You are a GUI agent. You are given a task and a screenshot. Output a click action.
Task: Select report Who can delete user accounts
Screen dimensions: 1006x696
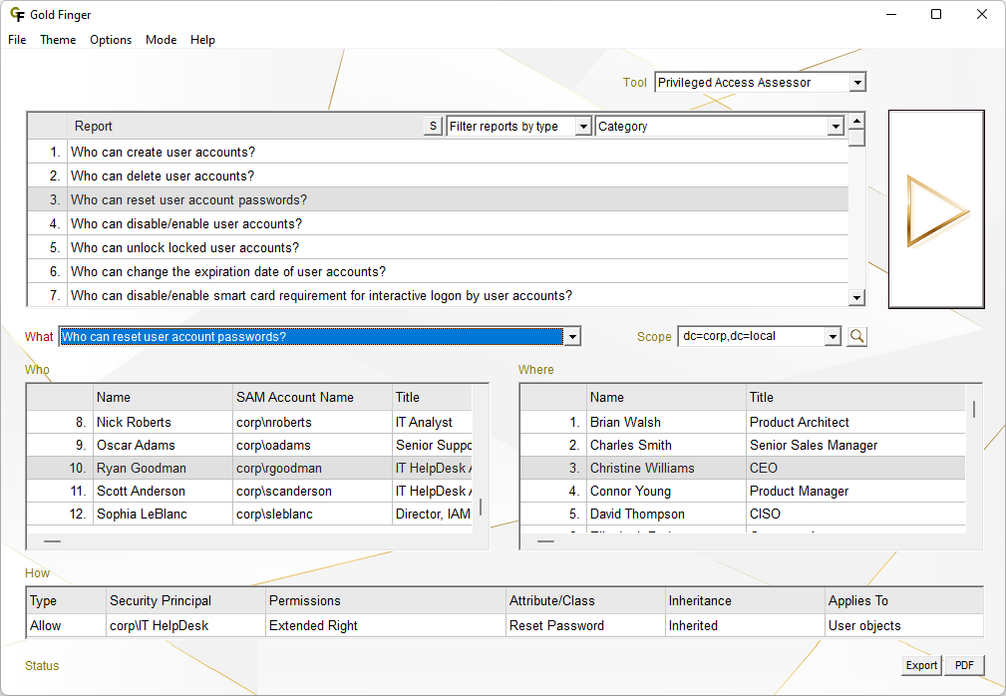pyautogui.click(x=163, y=176)
